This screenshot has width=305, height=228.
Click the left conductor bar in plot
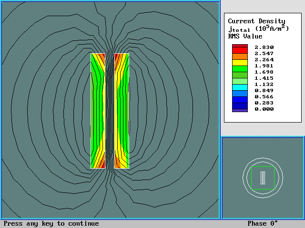point(97,111)
